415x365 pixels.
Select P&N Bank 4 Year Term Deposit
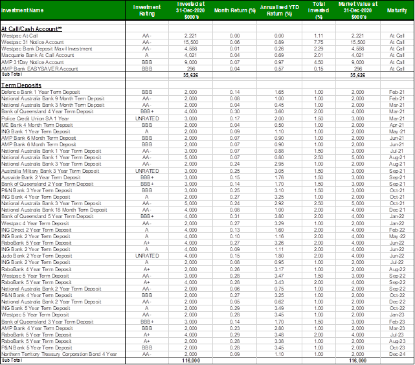pyautogui.click(x=36, y=295)
